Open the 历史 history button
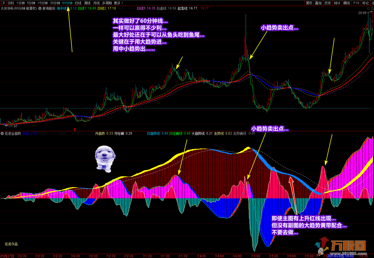 coord(328,3)
